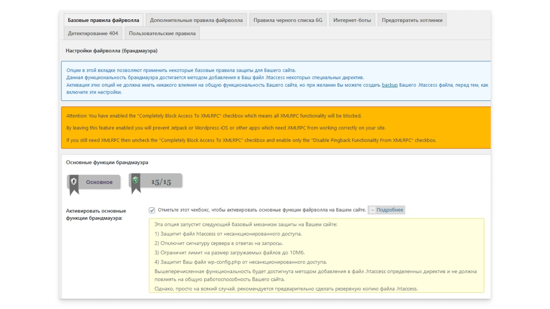Click the Настройки файрволла (брандмауэра) heading
Viewport: 550px width, 309px height.
[111, 51]
